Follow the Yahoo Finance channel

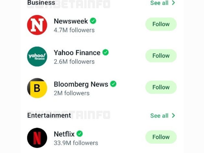click(161, 56)
